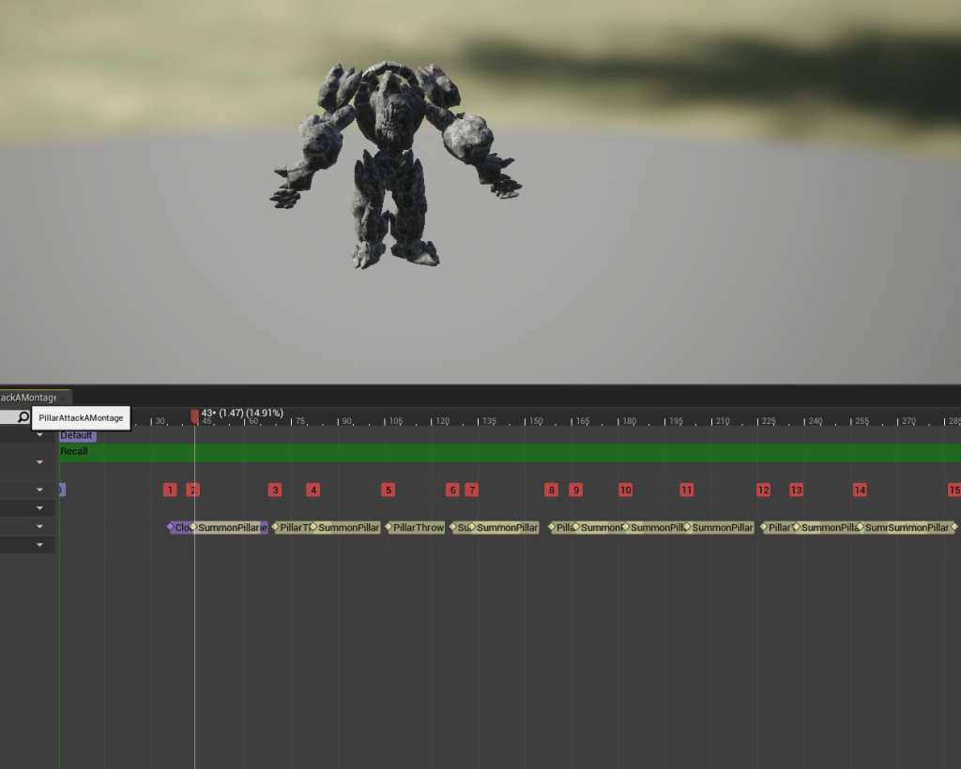Select the full PillarThrow notify
This screenshot has height=769, width=961.
click(418, 527)
